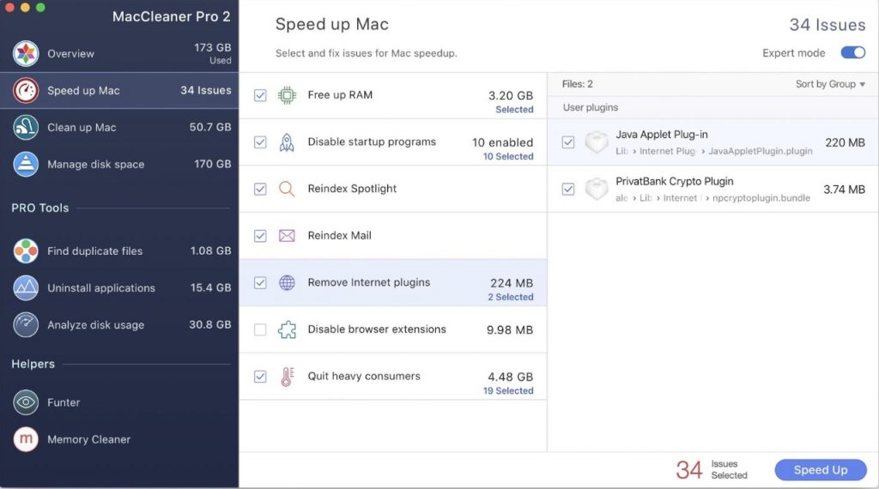Open Find duplicate files tool
The width and height of the screenshot is (879, 489).
point(119,251)
